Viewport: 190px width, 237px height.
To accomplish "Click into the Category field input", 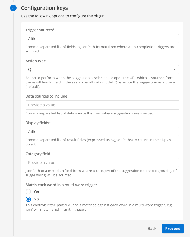I will tap(102, 163).
